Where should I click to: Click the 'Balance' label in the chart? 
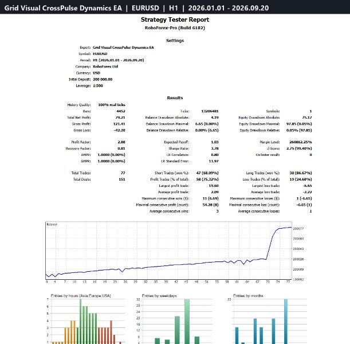(x=52, y=225)
